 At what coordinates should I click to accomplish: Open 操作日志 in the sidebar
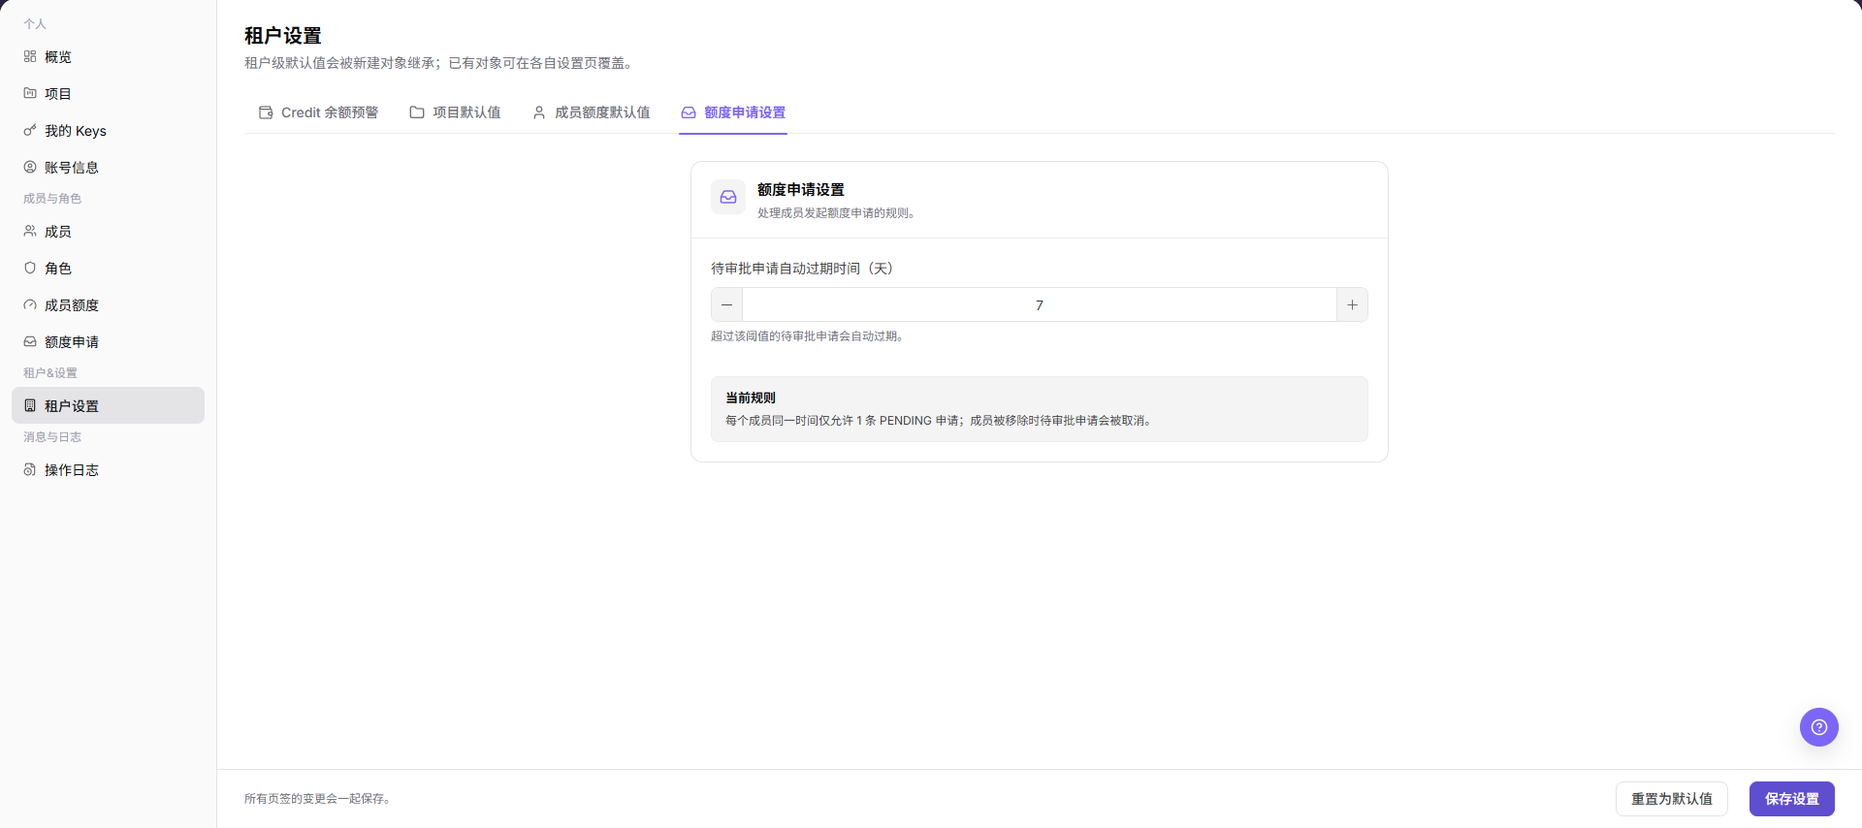tap(108, 469)
